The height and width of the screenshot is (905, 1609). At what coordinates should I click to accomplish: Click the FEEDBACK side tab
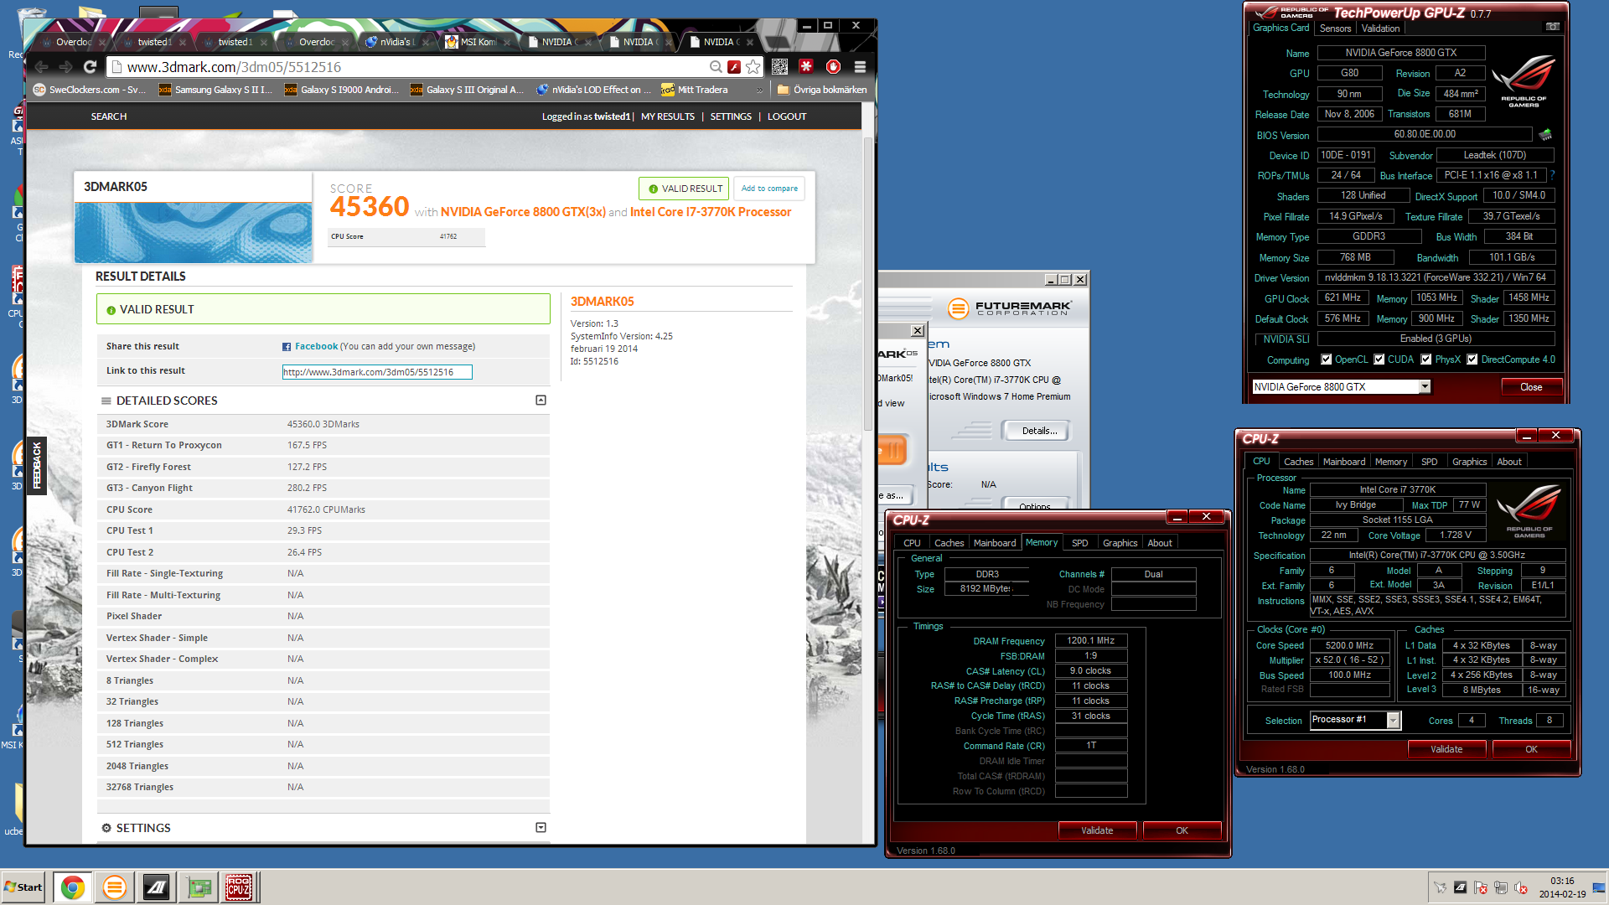pos(37,466)
